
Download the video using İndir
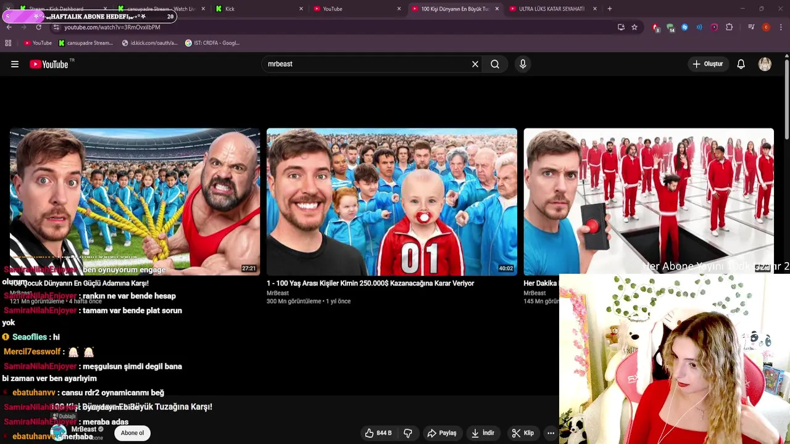coord(483,433)
